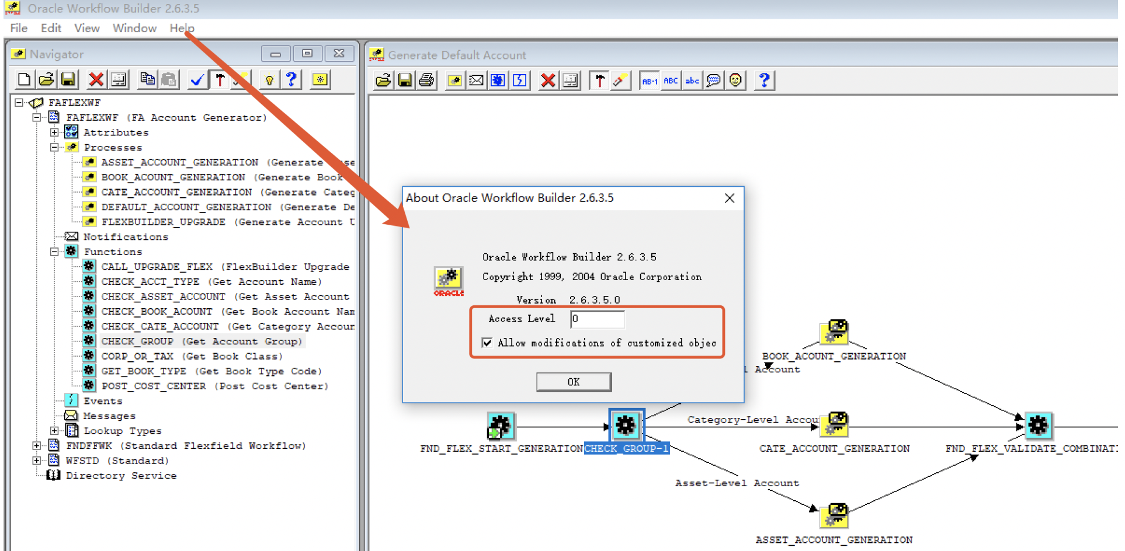Expand the Lookup Types branch

click(x=54, y=431)
